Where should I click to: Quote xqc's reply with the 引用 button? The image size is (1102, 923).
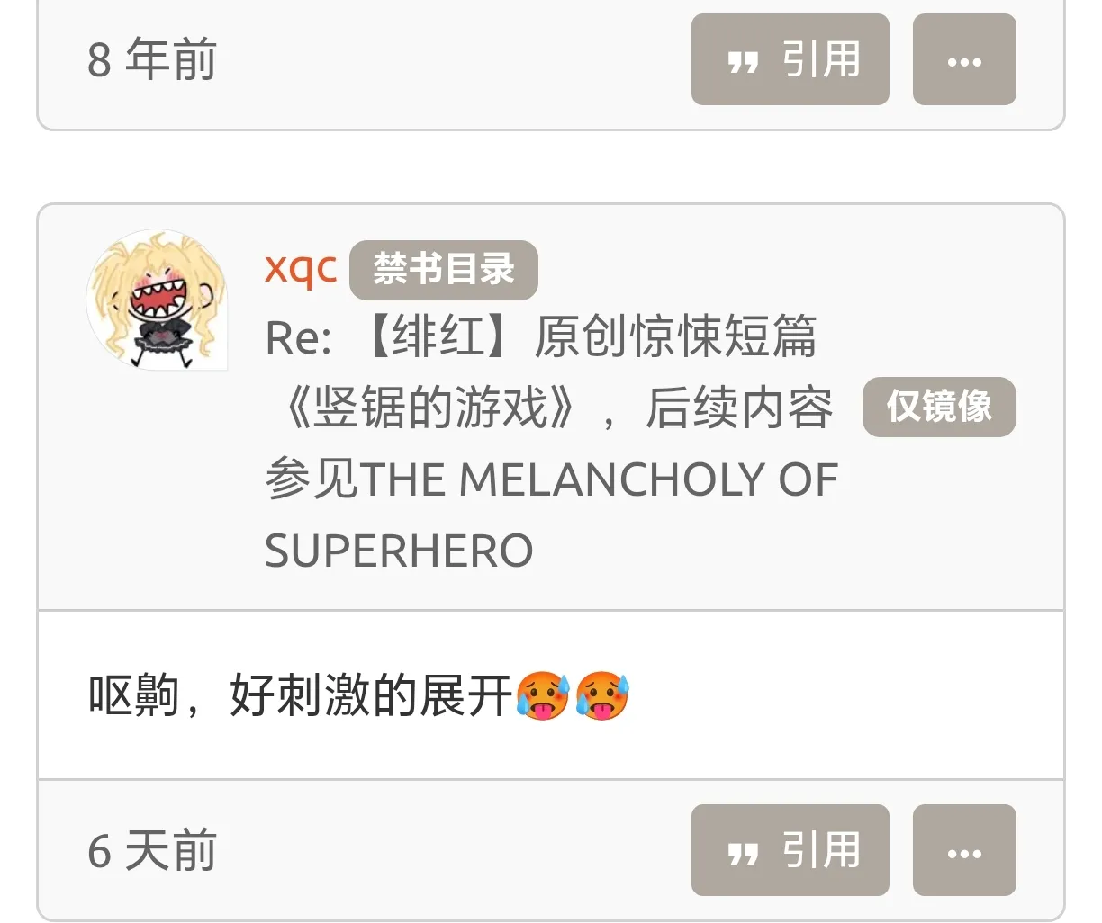coord(790,850)
